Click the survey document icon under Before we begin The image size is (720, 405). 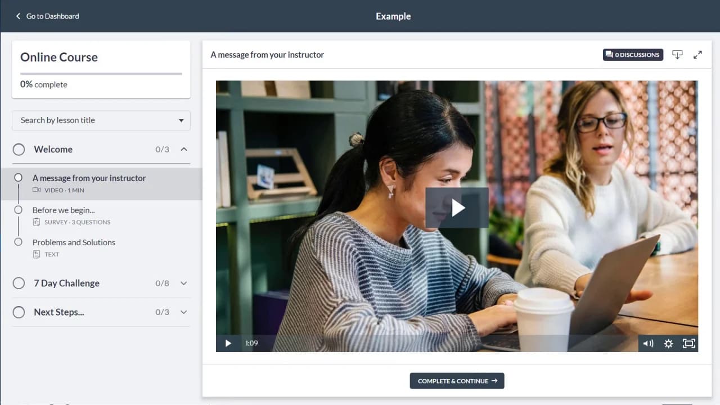coord(35,222)
